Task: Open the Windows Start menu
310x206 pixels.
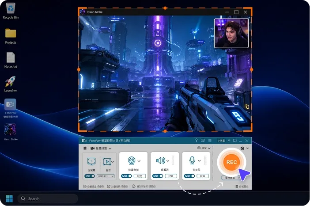Action: click(9, 198)
